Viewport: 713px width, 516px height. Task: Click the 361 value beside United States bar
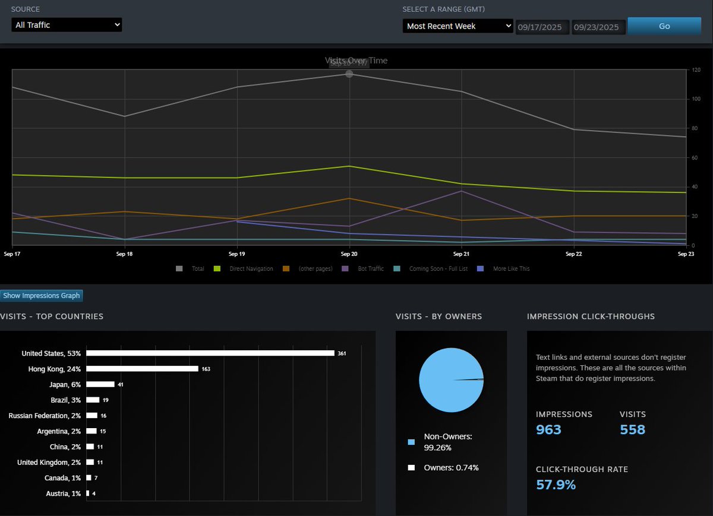(342, 353)
